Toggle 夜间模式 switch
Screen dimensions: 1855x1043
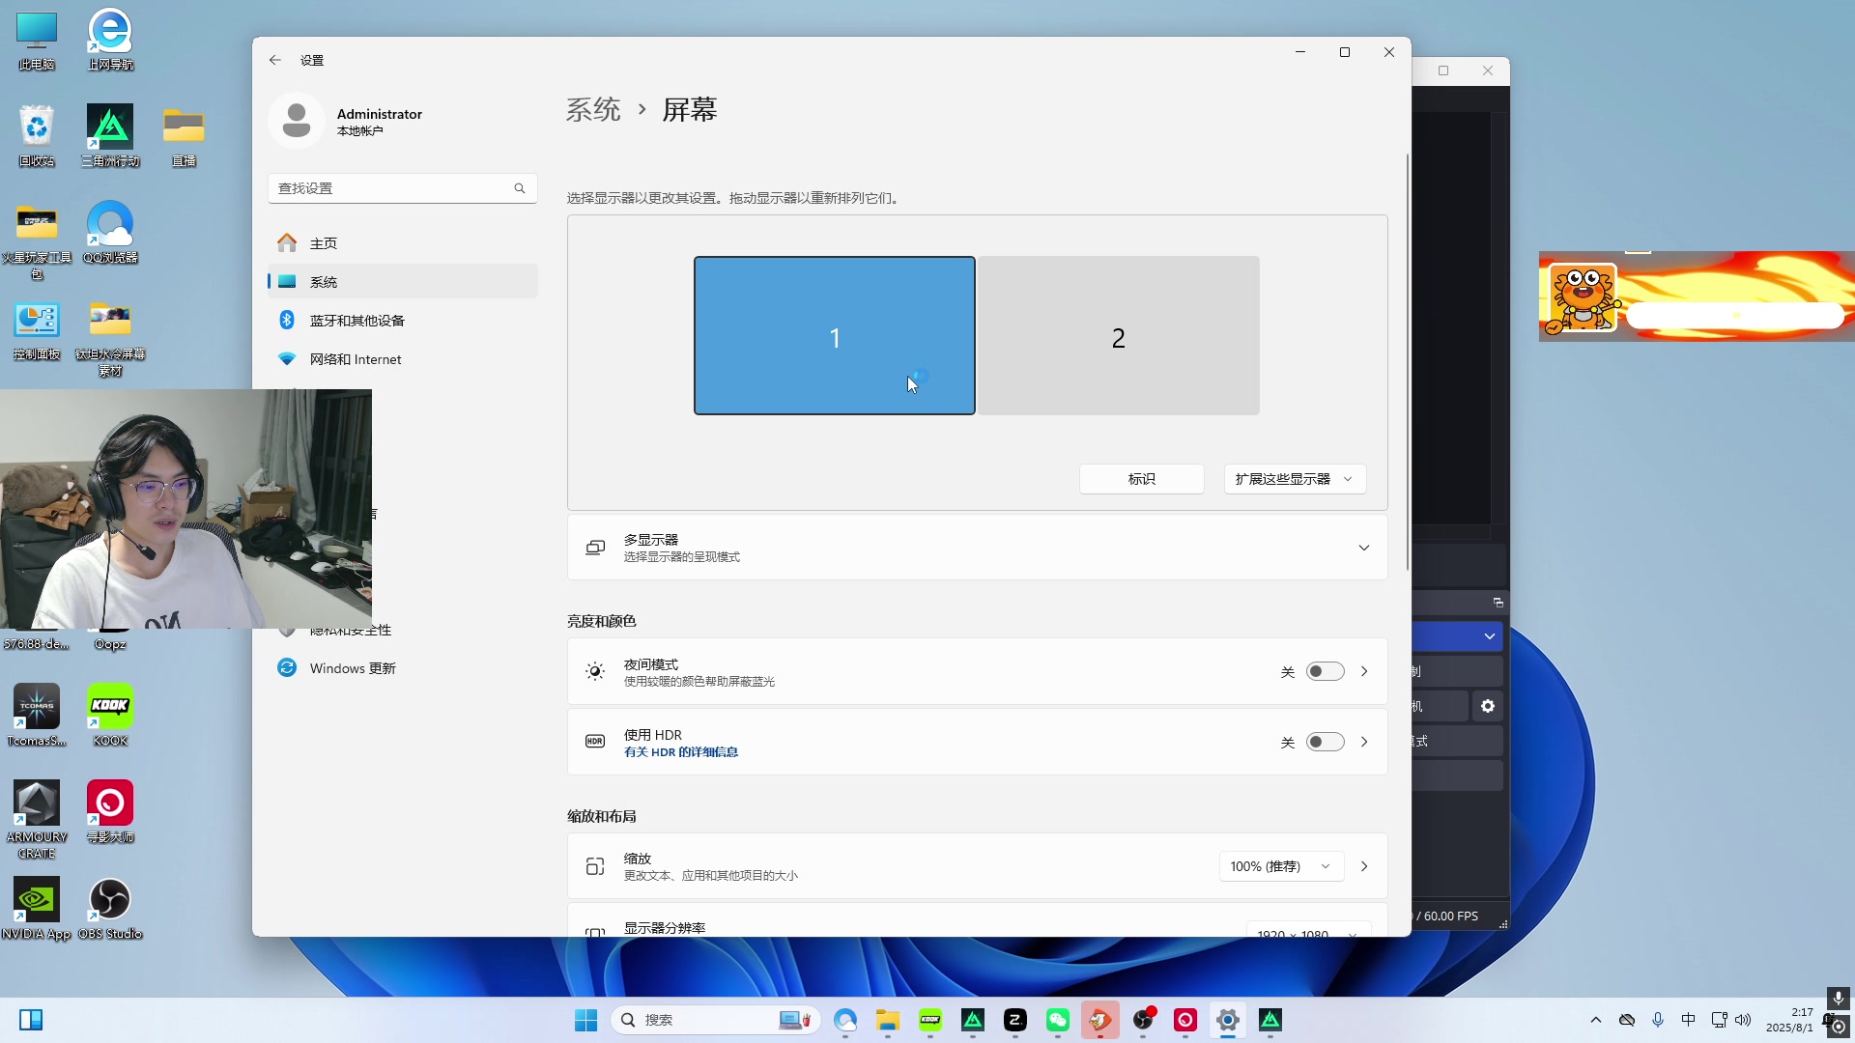(1325, 672)
